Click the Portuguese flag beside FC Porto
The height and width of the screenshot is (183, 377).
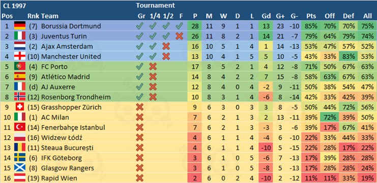20,66
